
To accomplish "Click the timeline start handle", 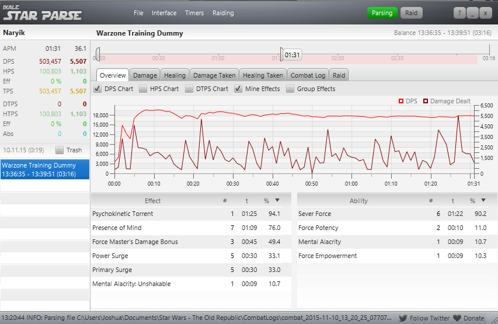I will pyautogui.click(x=98, y=54).
